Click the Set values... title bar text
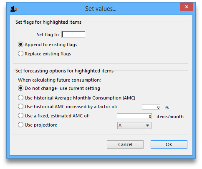Viewport: 202px width, 169px height. click(101, 9)
